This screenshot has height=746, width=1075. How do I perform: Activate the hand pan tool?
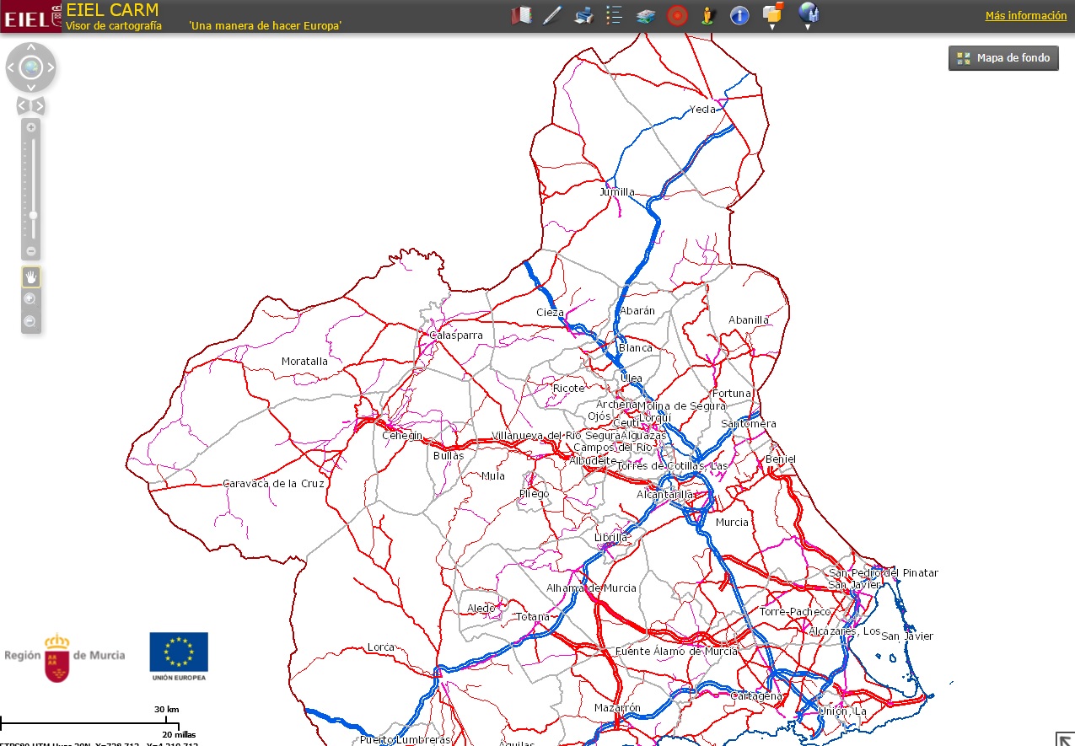(31, 276)
